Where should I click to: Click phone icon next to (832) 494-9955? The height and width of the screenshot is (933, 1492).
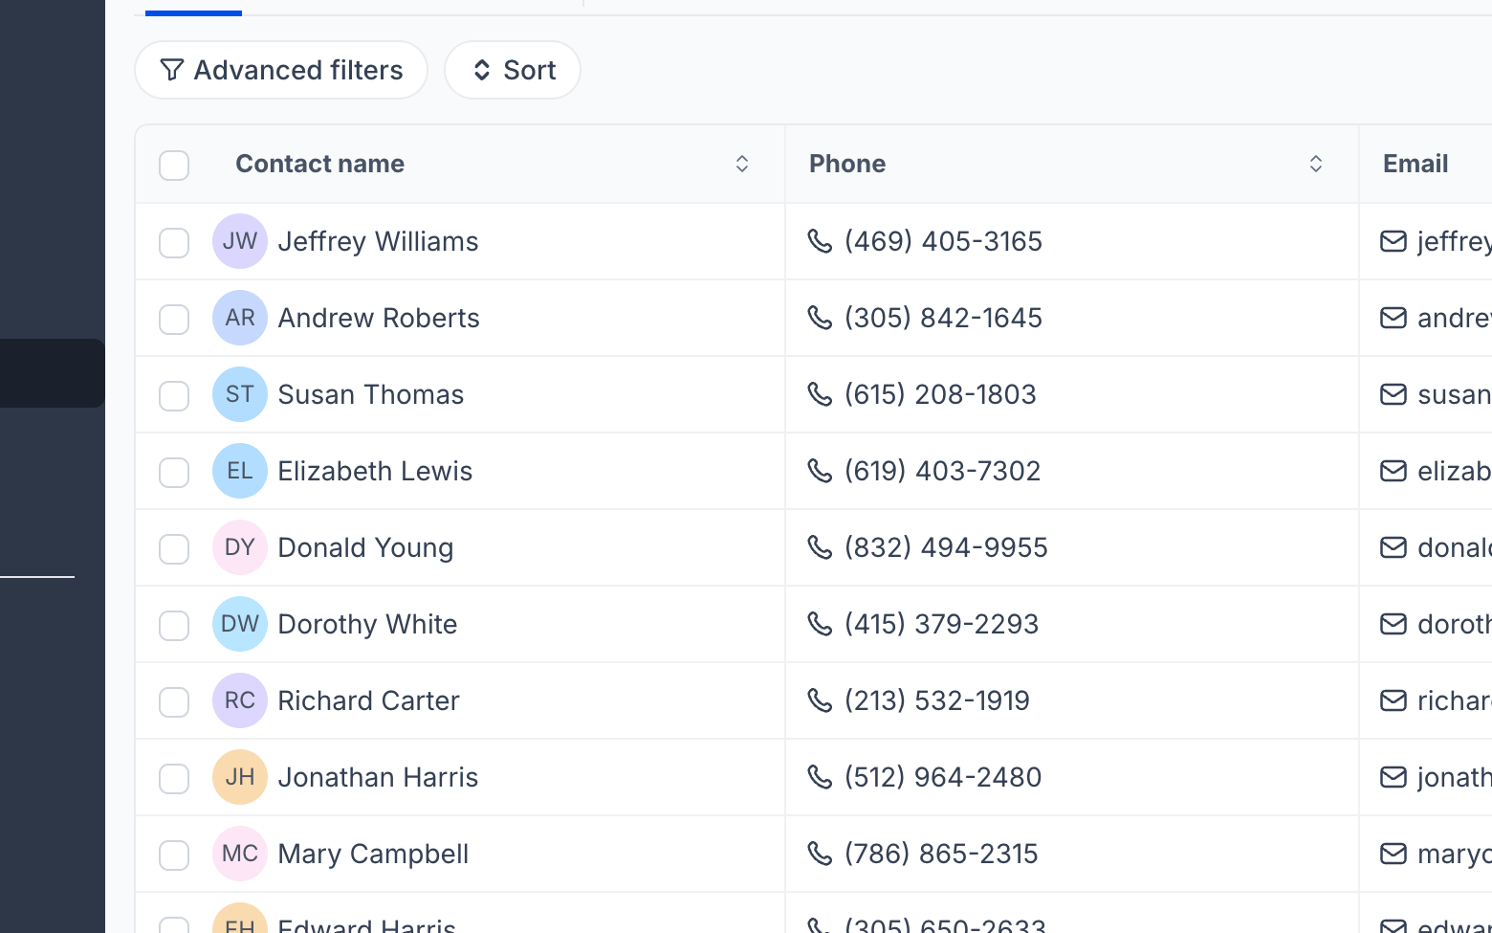820,547
